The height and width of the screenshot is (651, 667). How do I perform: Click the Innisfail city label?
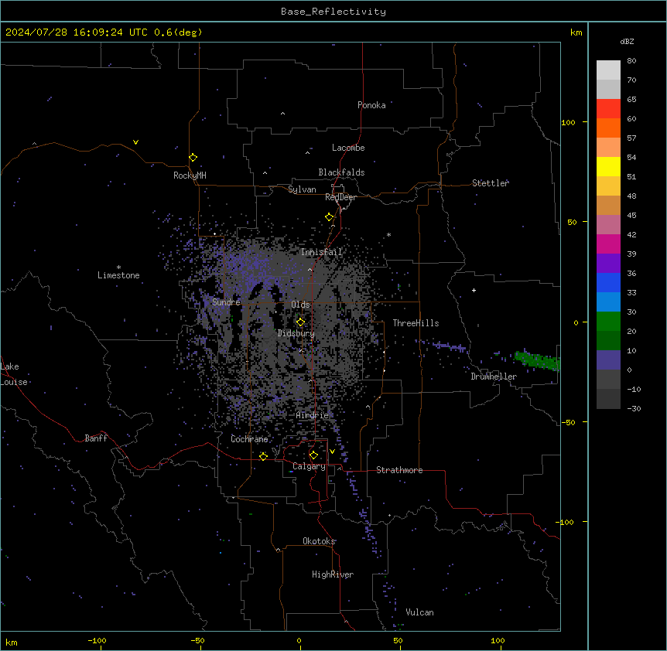coord(321,252)
